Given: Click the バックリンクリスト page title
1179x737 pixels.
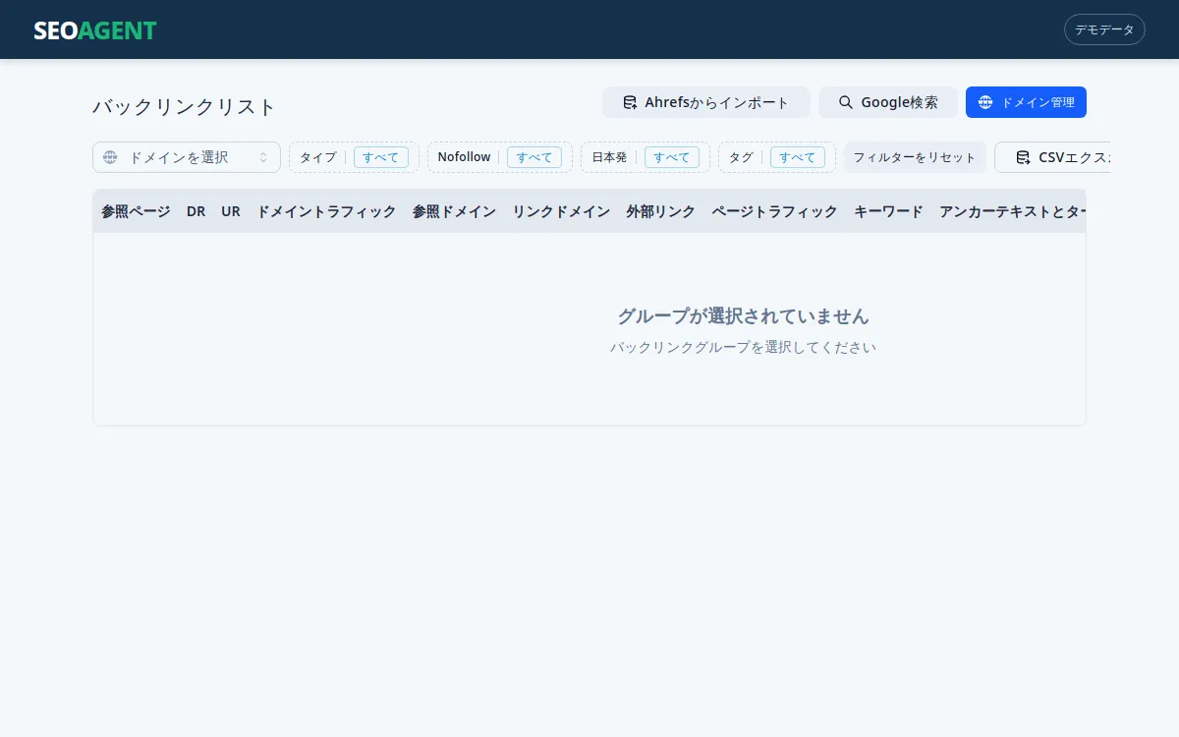Looking at the screenshot, I should pos(185,106).
